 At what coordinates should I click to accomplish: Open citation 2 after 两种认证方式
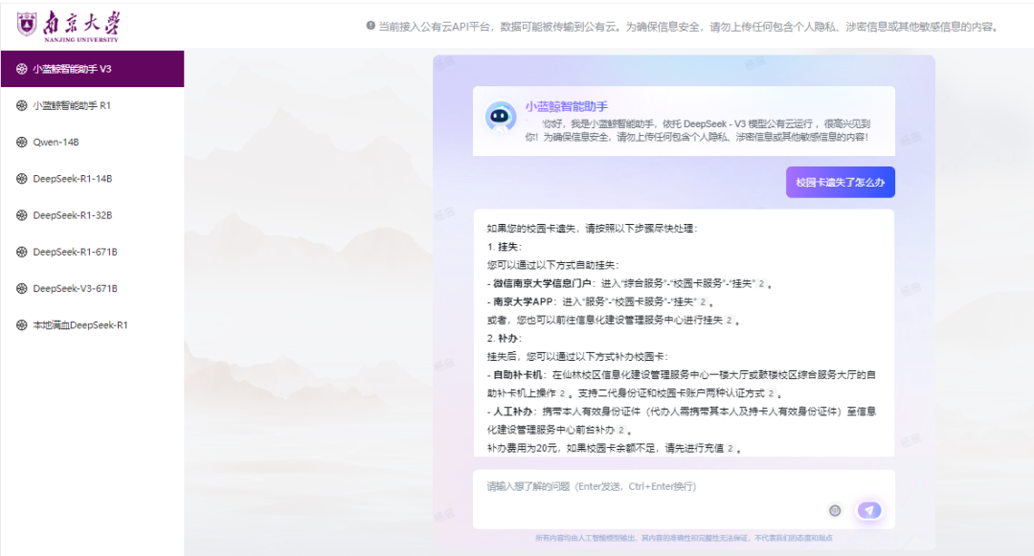(771, 393)
